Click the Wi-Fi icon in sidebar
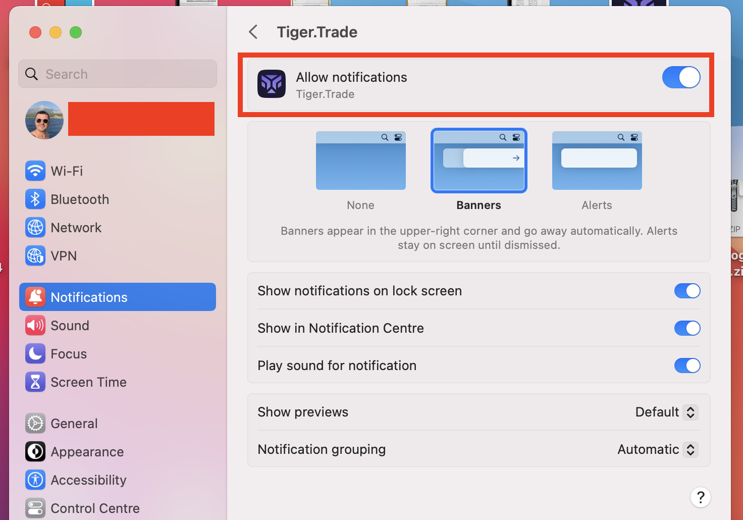 [35, 171]
